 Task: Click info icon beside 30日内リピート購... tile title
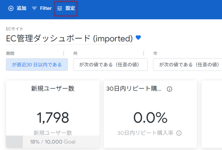click(170, 89)
